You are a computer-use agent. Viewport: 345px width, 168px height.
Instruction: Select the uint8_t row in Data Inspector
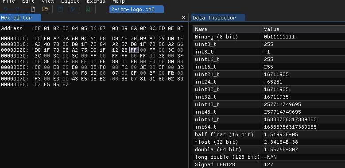pos(269,44)
